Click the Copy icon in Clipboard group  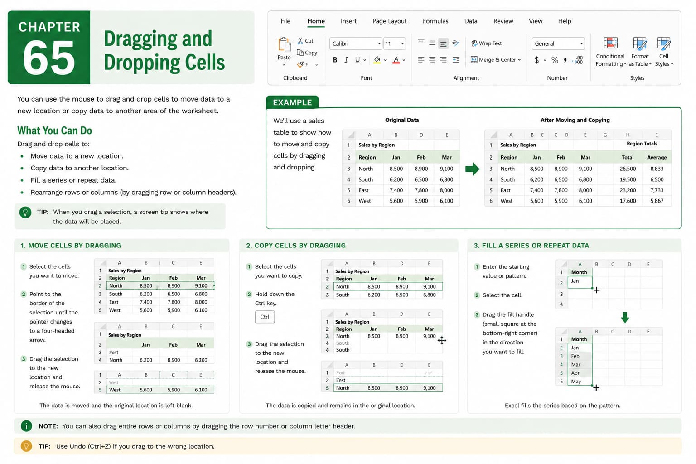(300, 53)
